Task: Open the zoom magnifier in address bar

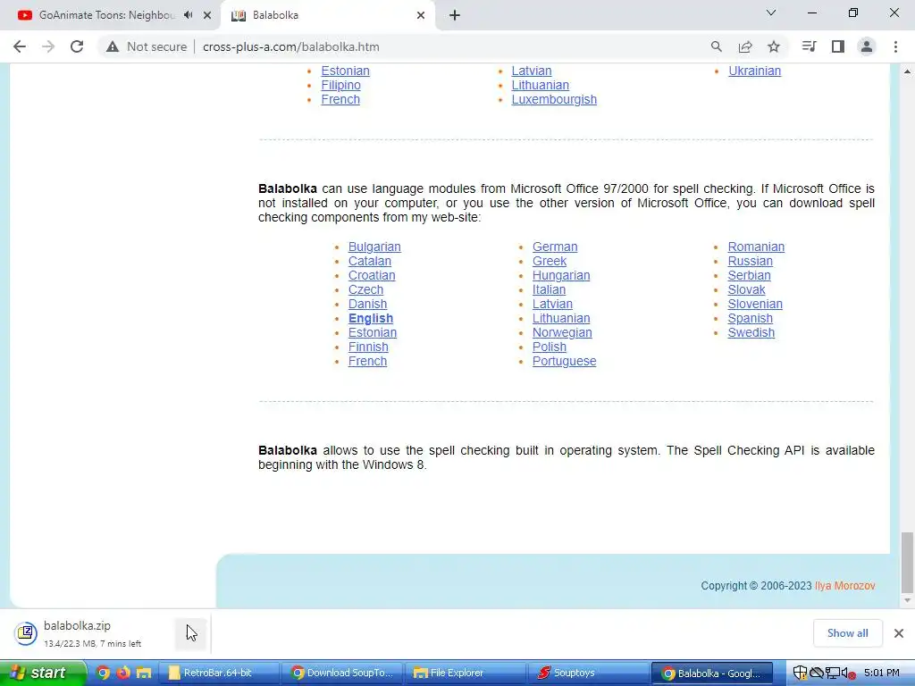Action: tap(717, 46)
